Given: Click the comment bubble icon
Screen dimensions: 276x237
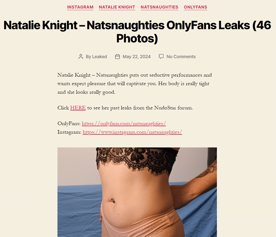Looking at the screenshot, I should [x=161, y=56].
